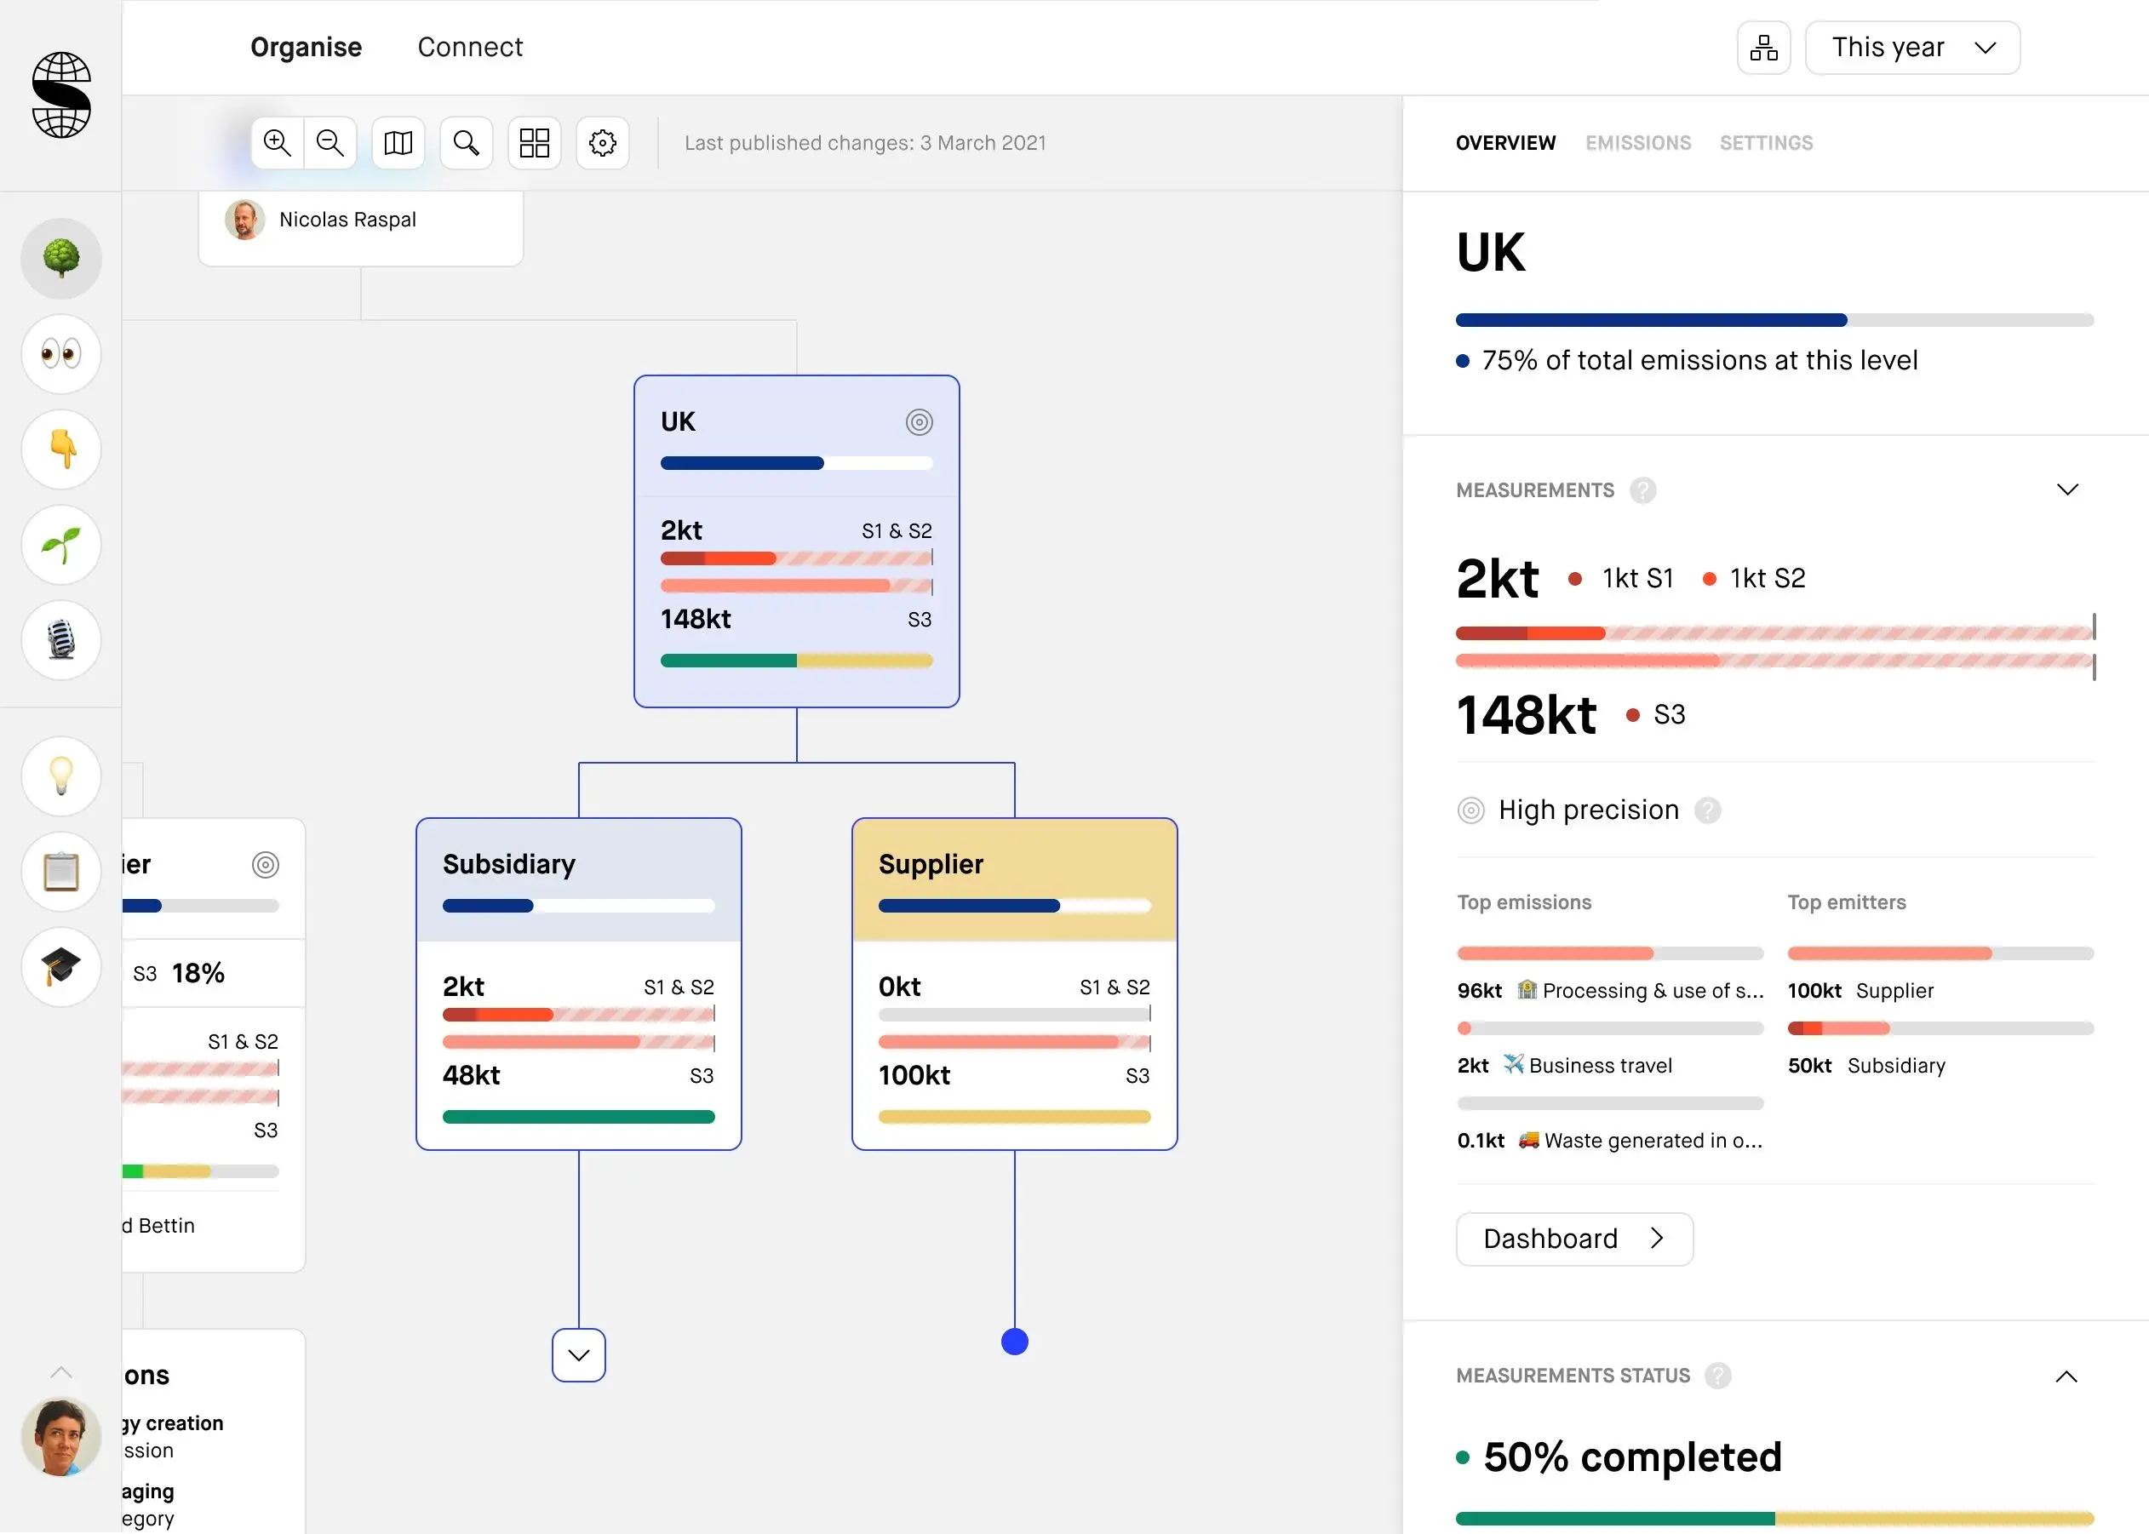Open the map view icon
Viewport: 2149px width, 1534px height.
(x=398, y=143)
